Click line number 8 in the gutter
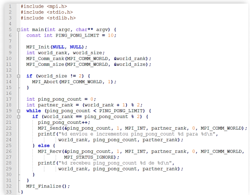Viewport: 250px width, 195px height. [10, 47]
